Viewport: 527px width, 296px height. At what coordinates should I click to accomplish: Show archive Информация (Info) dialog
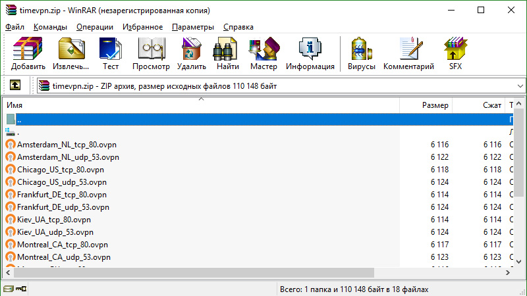(310, 53)
